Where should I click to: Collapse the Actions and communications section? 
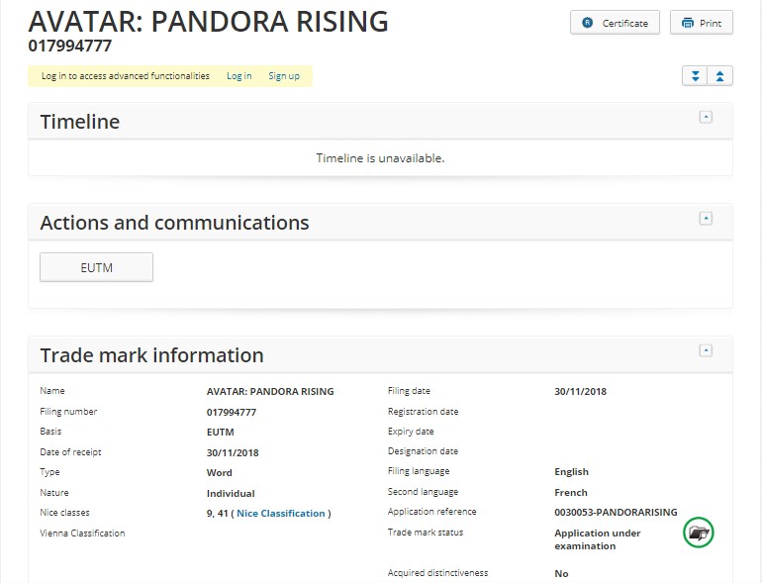pos(706,218)
